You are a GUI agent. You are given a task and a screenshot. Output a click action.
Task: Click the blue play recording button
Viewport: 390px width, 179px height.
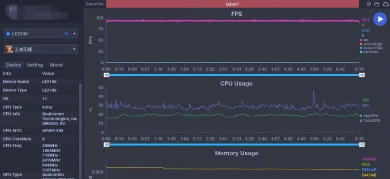[380, 19]
